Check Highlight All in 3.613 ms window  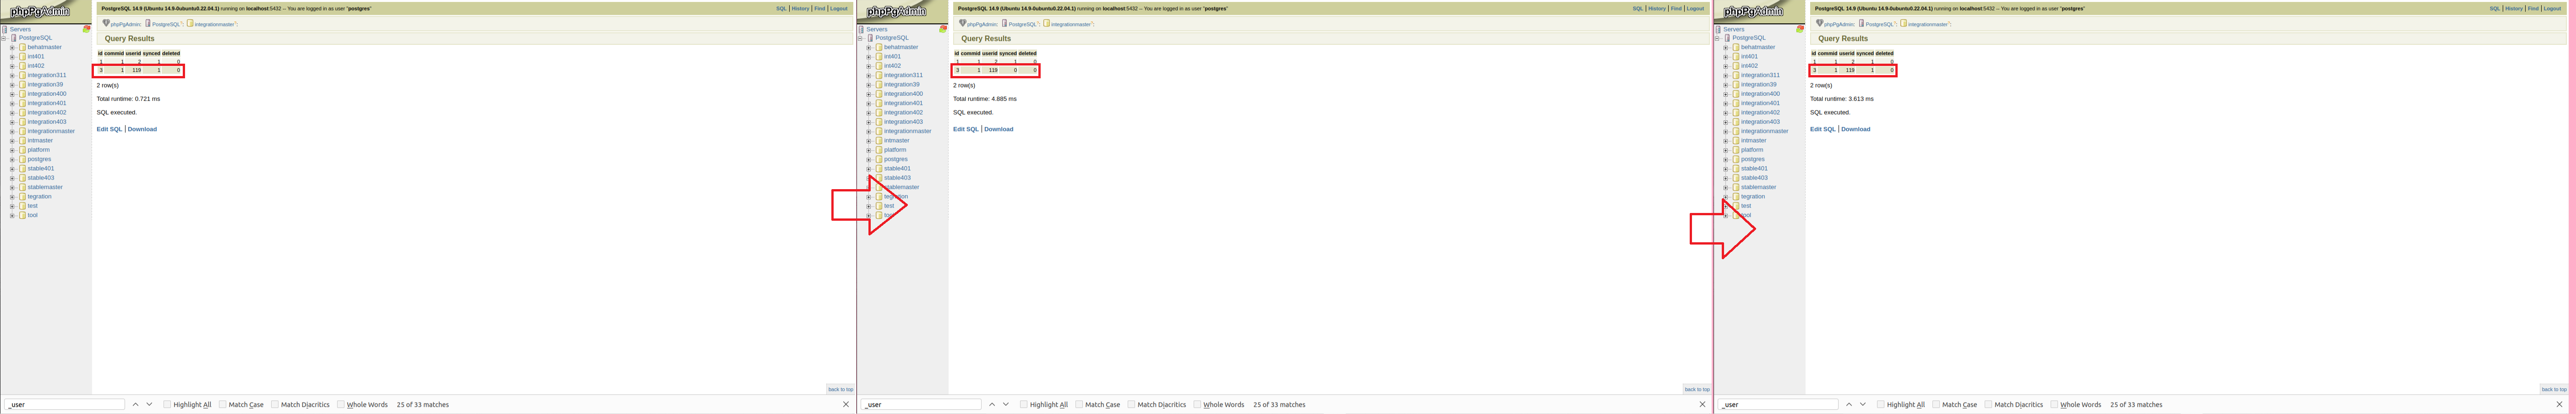[x=1882, y=404]
